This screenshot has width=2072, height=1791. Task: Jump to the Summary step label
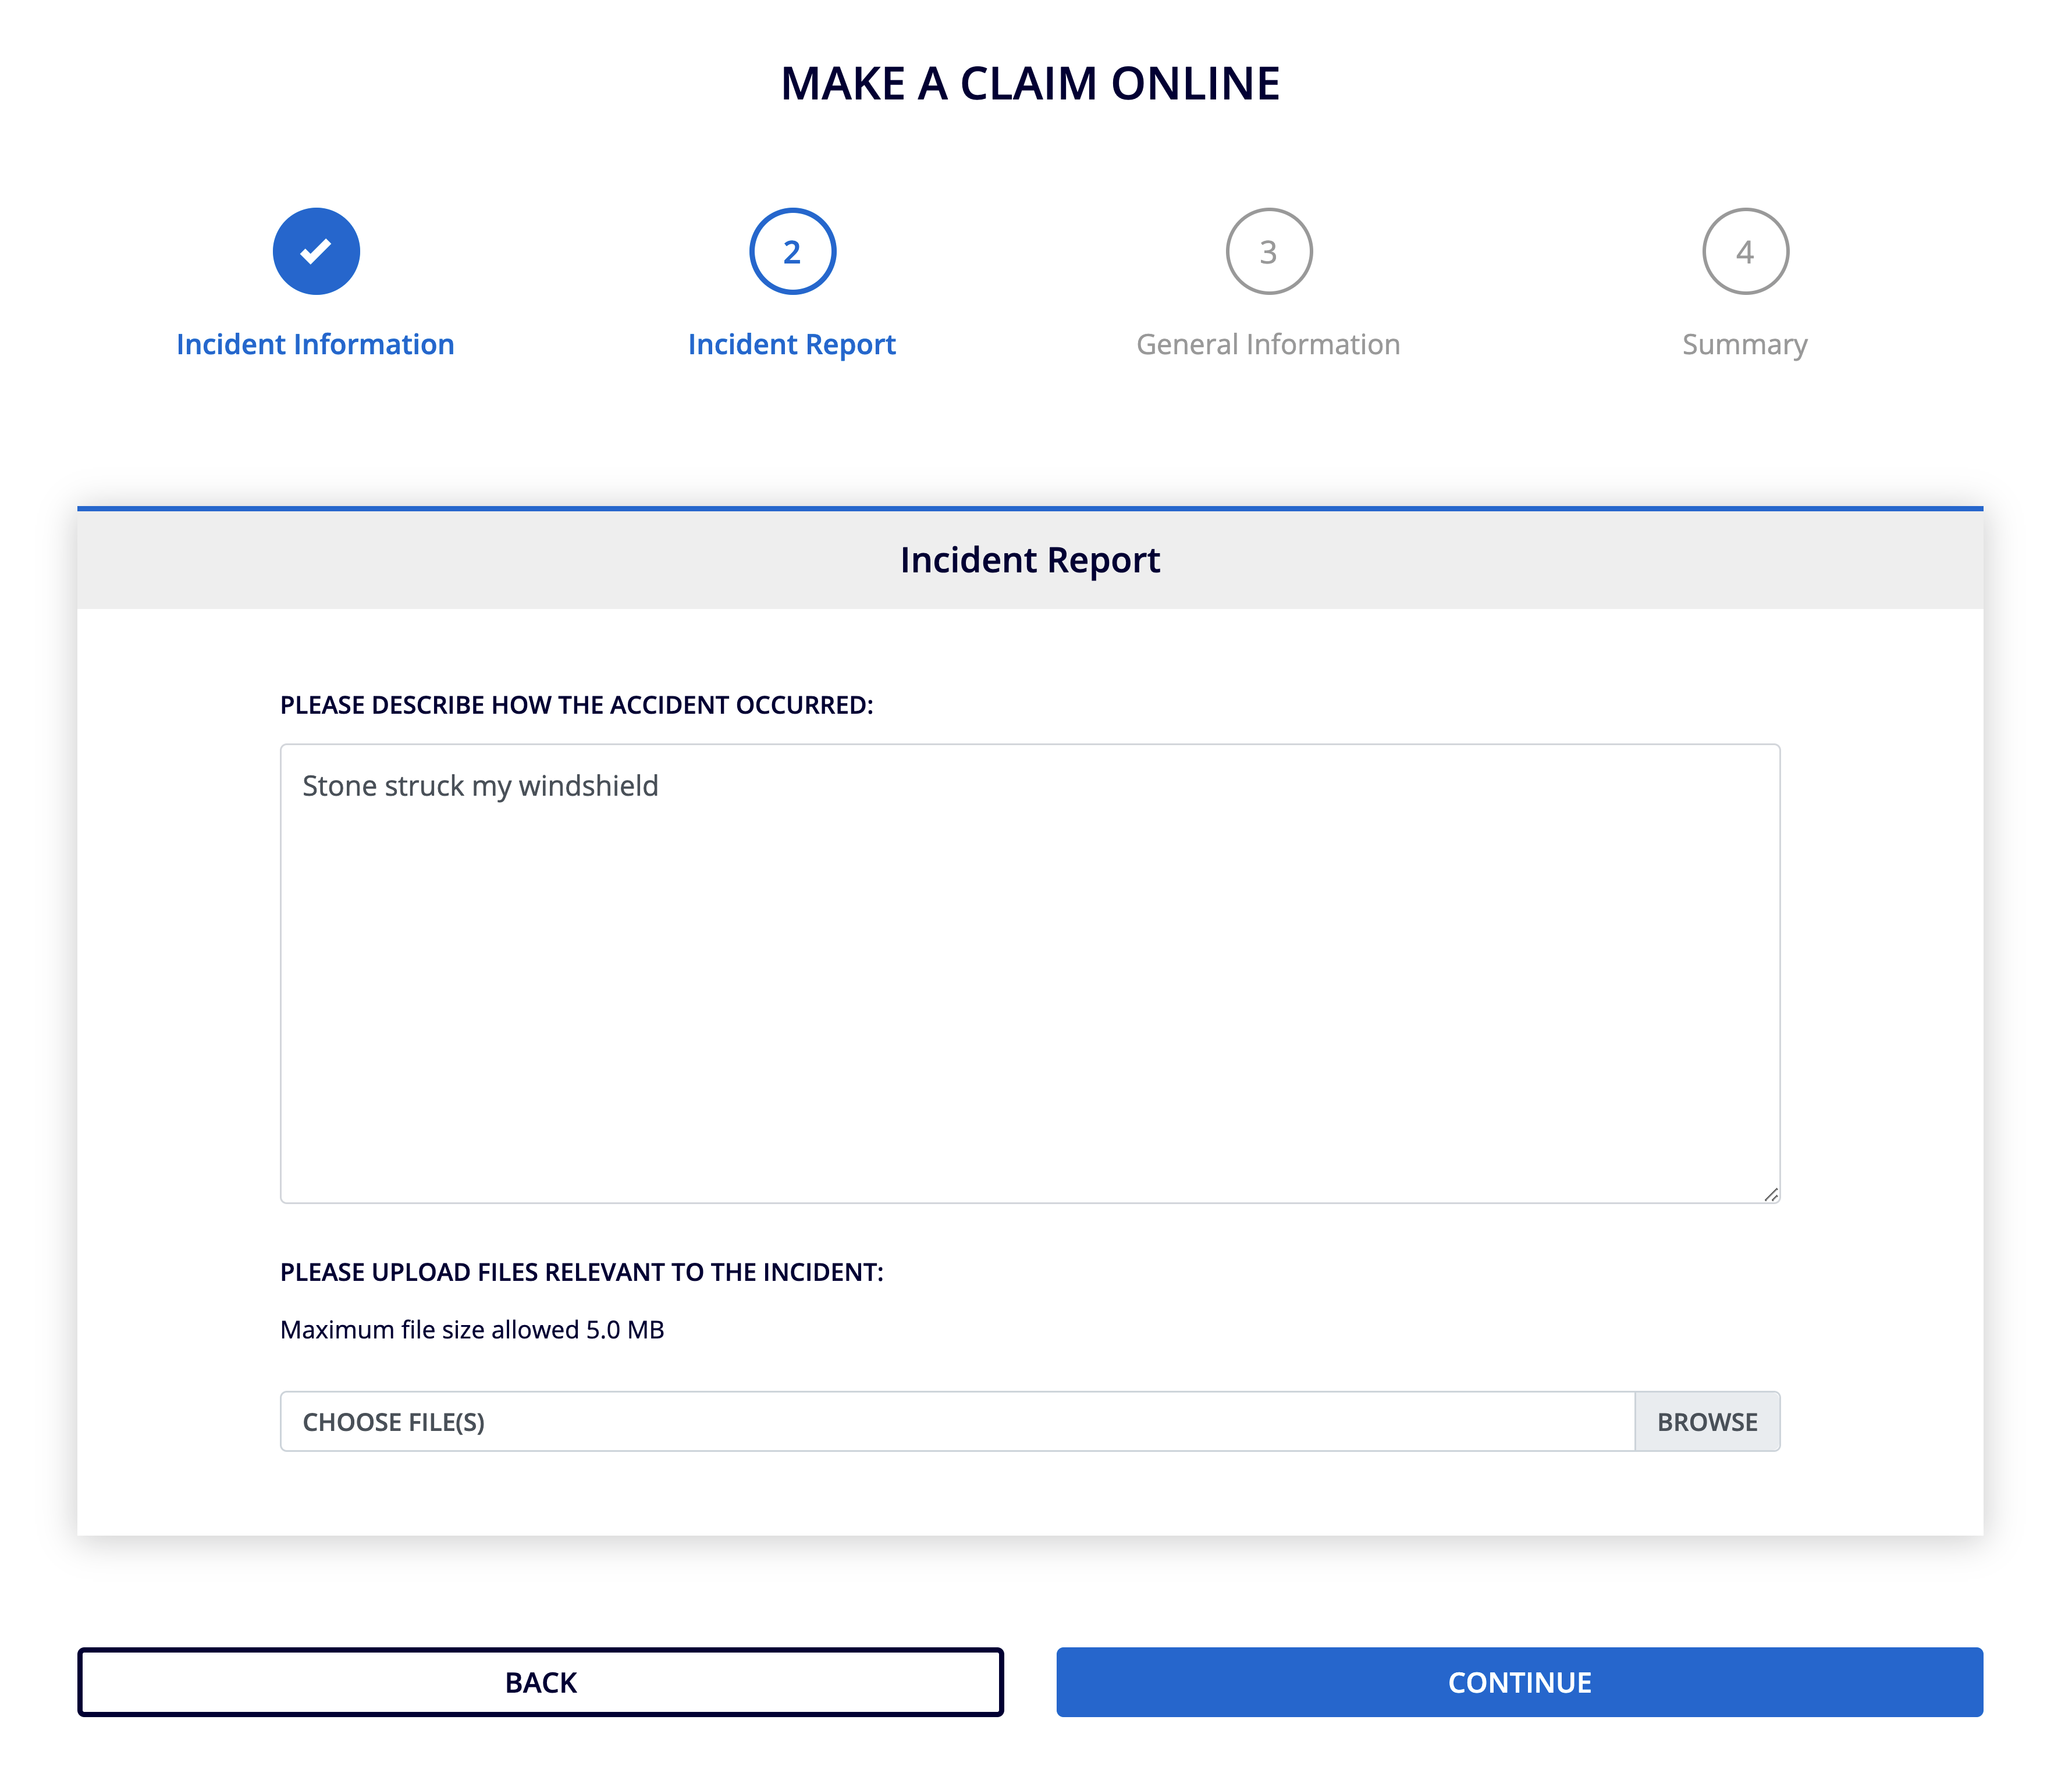pos(1745,344)
